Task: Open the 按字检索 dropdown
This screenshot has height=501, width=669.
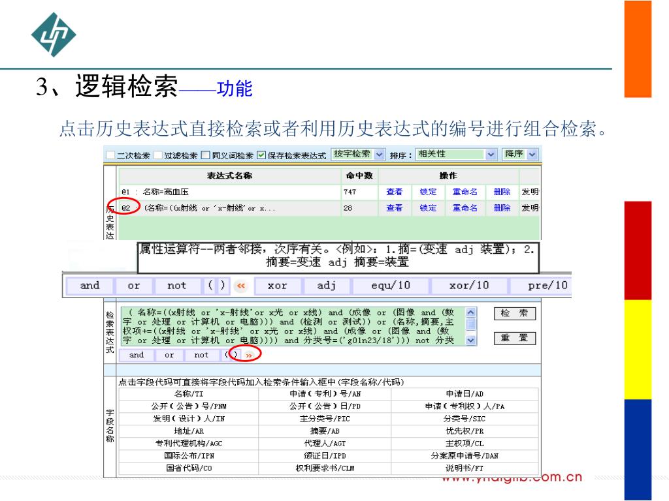Action: point(358,154)
